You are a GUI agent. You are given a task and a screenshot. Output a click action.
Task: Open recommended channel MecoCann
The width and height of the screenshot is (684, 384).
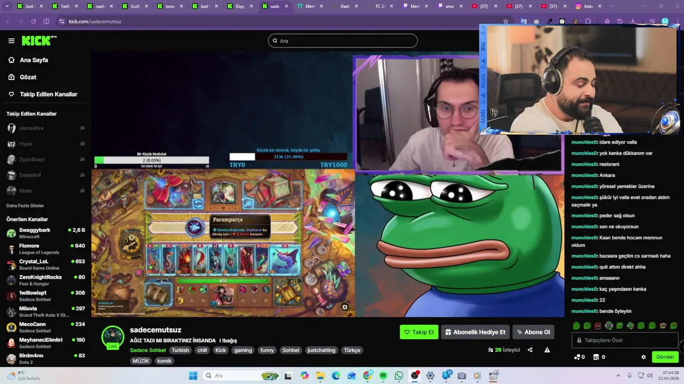(x=45, y=327)
